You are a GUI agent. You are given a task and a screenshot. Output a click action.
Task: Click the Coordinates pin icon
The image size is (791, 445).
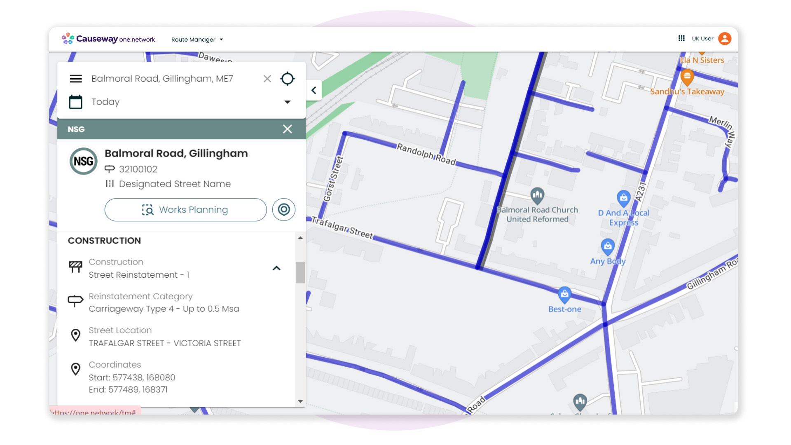tap(76, 369)
